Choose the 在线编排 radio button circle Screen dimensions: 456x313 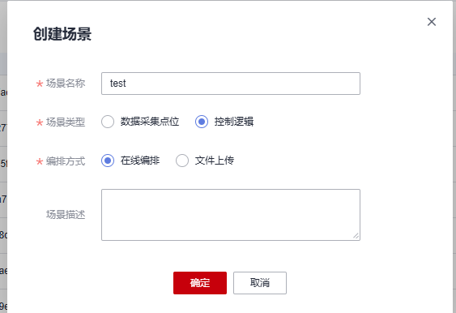coord(108,161)
